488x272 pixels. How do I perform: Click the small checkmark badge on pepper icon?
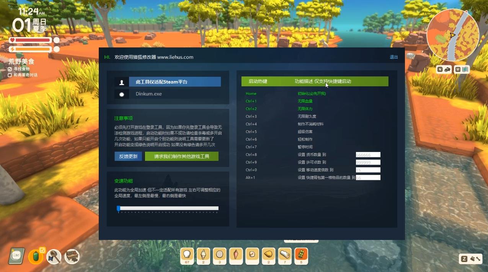43,250
